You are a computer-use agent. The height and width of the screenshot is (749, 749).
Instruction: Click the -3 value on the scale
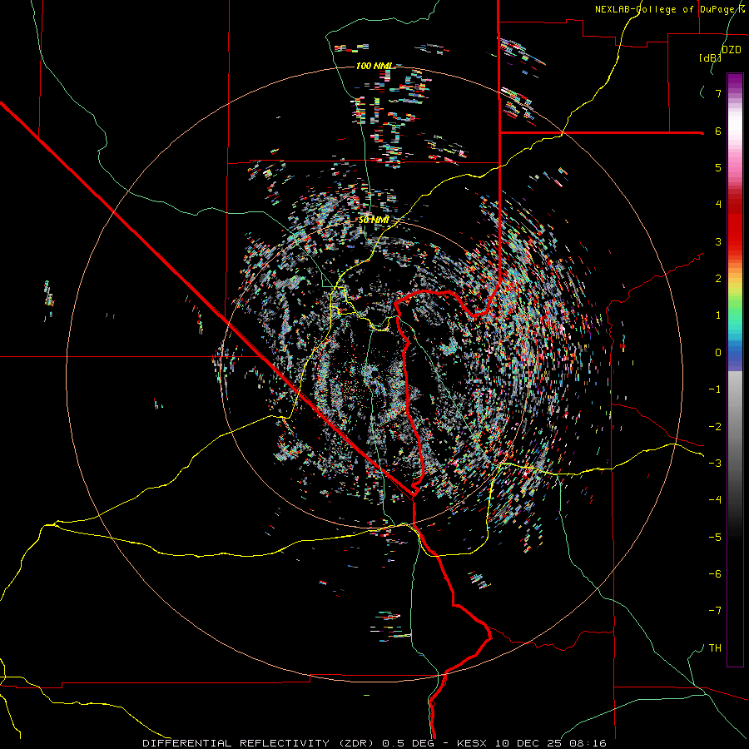715,464
